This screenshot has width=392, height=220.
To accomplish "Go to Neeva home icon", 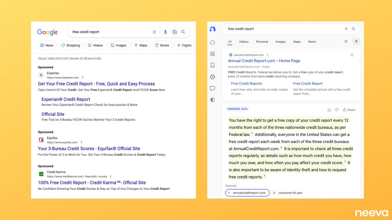I will point(212,42).
